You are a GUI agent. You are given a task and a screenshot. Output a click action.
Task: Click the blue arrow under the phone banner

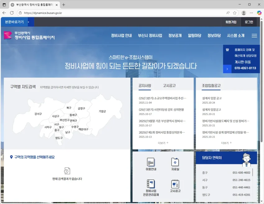pos(227,68)
